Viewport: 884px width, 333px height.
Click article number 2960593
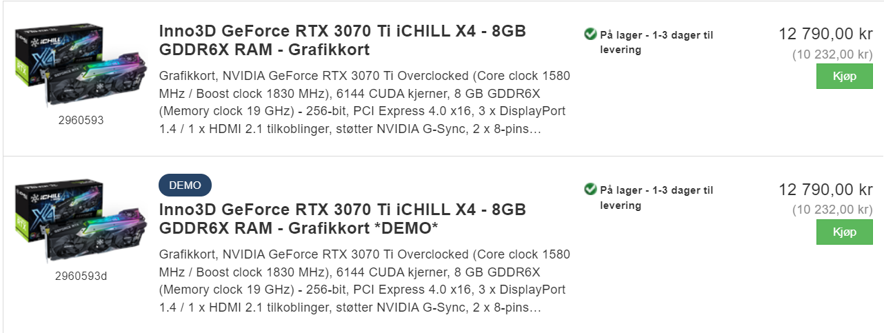point(81,121)
